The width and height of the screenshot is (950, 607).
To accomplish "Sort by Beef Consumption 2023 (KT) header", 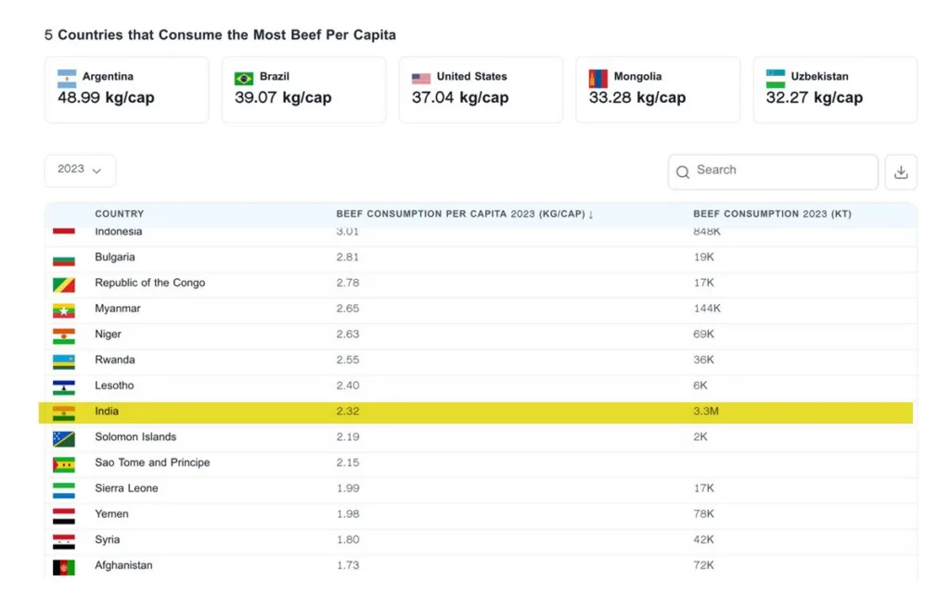I will 772,214.
